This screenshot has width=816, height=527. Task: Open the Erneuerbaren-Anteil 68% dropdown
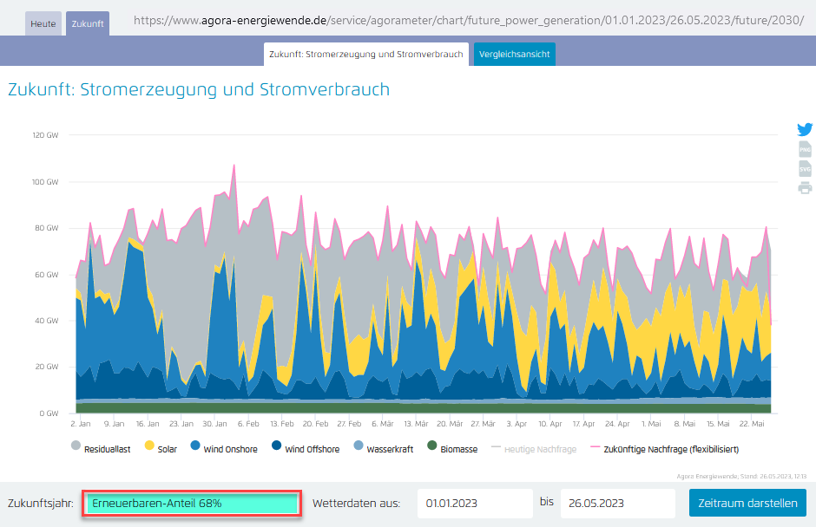pyautogui.click(x=192, y=503)
